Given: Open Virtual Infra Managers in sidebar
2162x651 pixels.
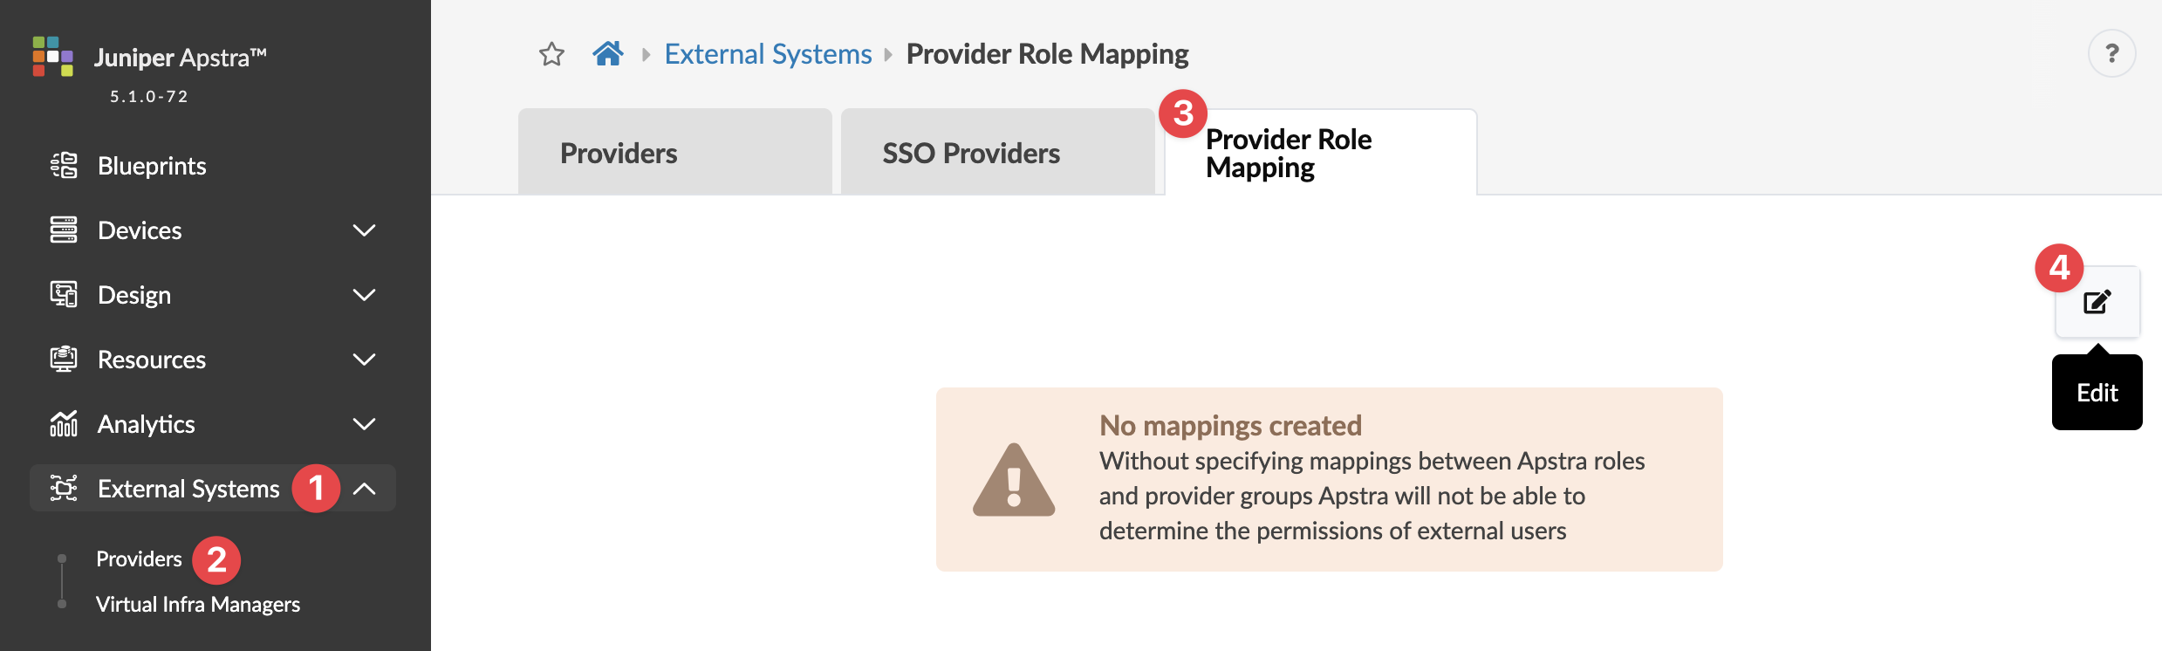Looking at the screenshot, I should (x=198, y=604).
